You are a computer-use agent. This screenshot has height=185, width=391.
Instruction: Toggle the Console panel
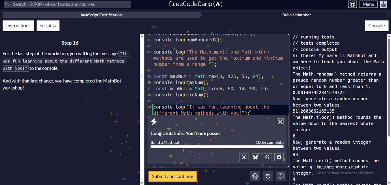(376, 26)
